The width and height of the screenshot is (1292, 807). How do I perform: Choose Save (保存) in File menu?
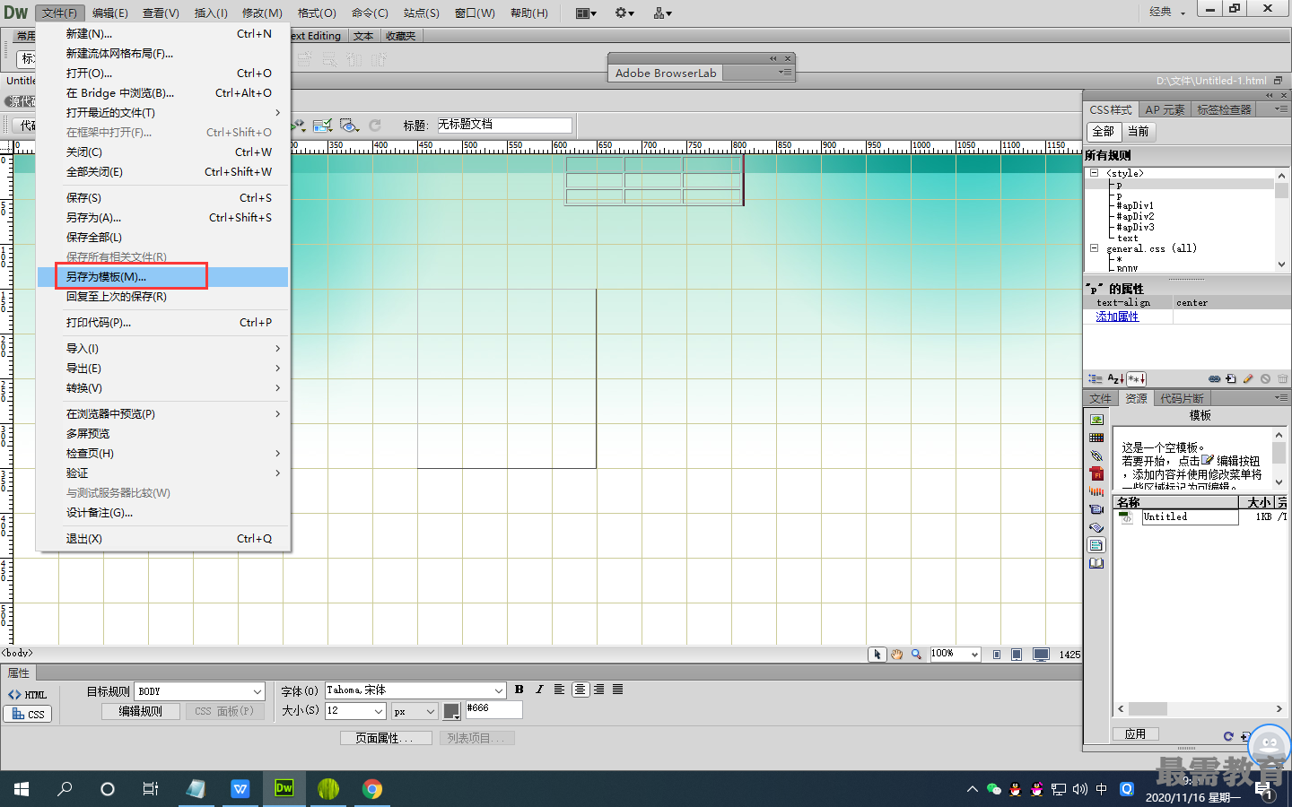click(x=162, y=198)
